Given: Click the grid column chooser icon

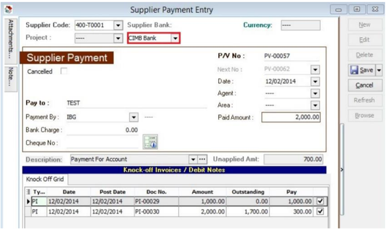Looking at the screenshot, I should pyautogui.click(x=28, y=192).
